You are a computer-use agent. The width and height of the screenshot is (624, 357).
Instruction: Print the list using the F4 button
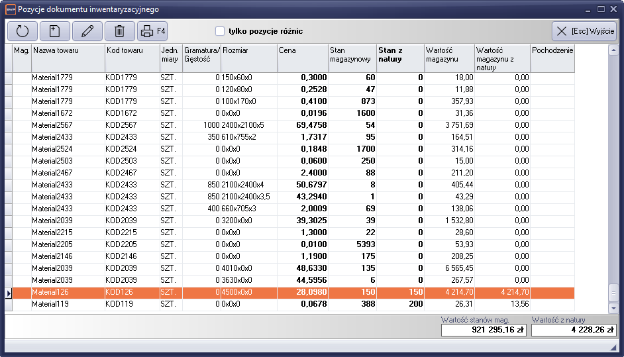point(152,31)
